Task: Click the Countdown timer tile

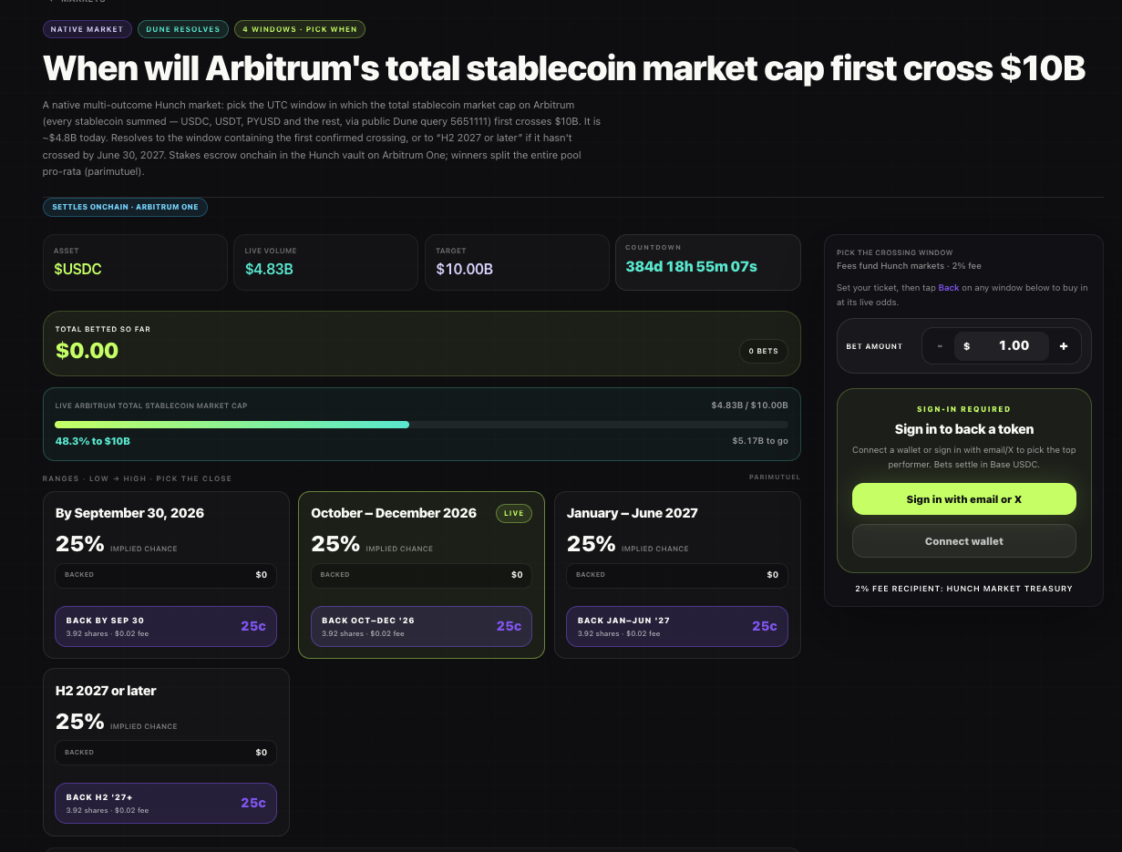Action: [x=708, y=262]
